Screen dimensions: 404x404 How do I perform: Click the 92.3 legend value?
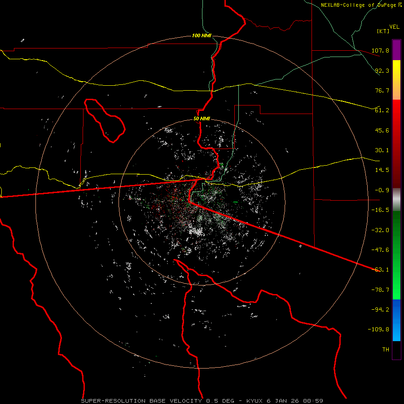coord(382,70)
